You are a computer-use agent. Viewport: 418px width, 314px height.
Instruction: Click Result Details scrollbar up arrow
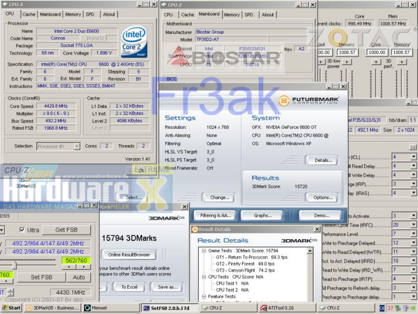[310, 251]
